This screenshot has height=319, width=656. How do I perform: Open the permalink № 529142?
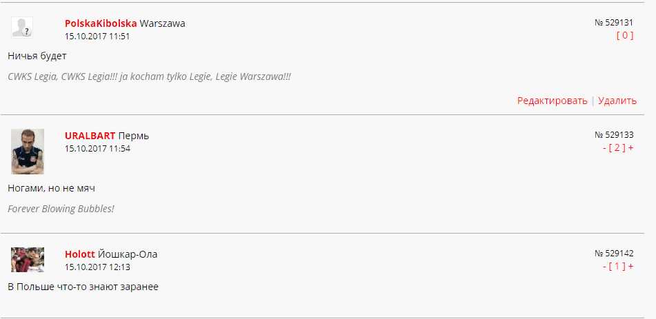[614, 254]
